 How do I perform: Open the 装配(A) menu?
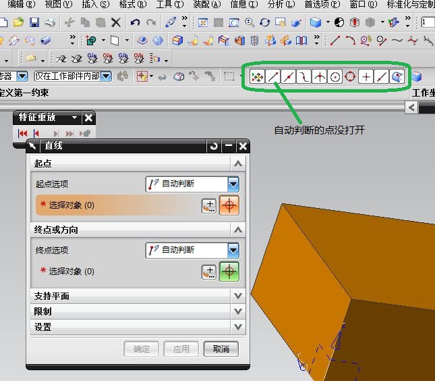coord(207,4)
